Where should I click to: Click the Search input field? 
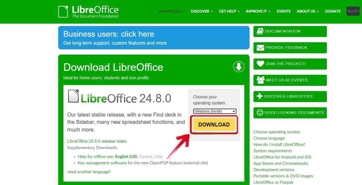coord(353,11)
